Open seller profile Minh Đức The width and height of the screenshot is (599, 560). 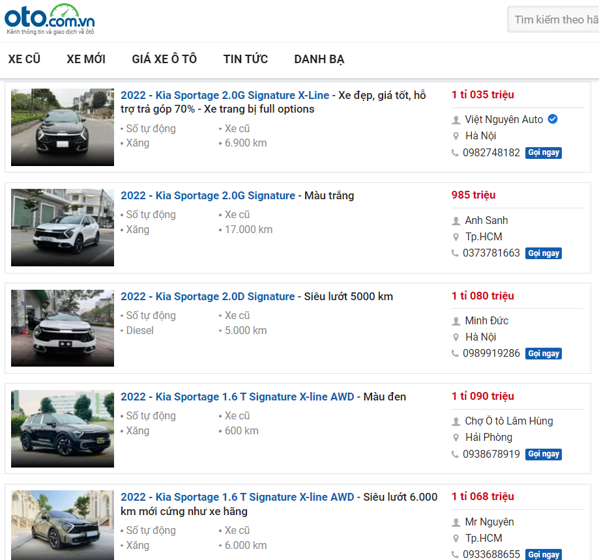[487, 320]
